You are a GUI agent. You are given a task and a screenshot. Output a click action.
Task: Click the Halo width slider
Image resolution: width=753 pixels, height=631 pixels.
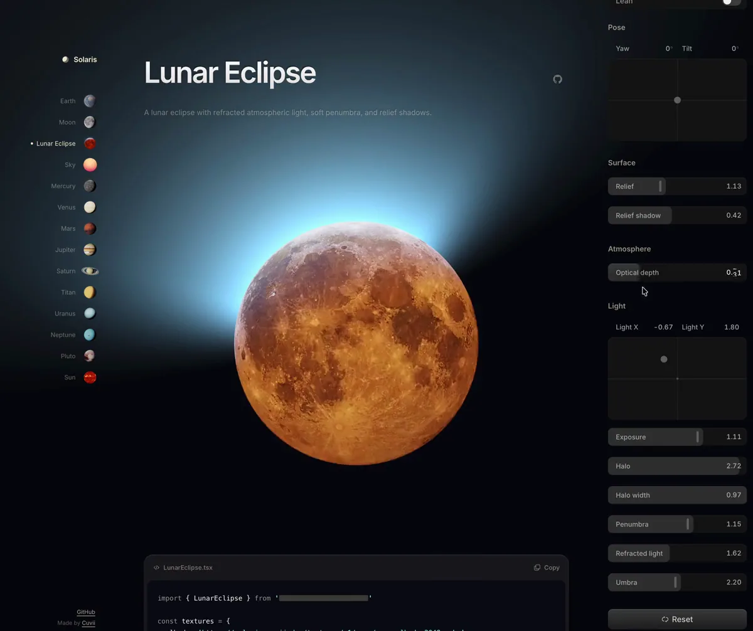point(677,495)
